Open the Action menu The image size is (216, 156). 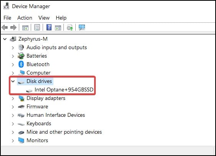(25, 18)
